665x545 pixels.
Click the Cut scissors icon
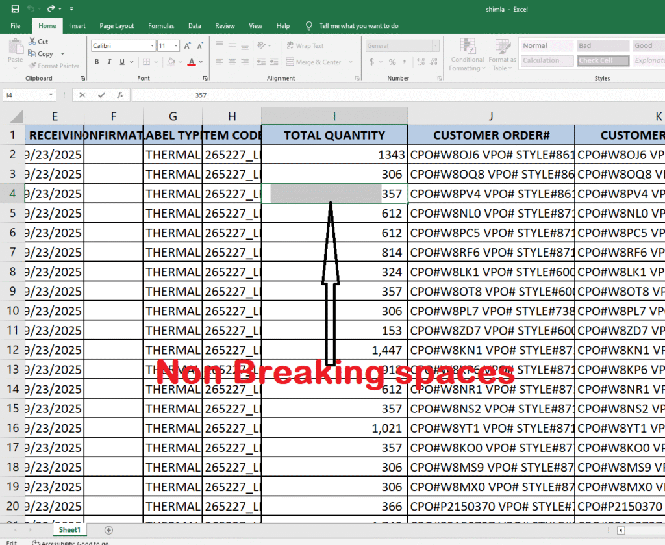point(33,42)
